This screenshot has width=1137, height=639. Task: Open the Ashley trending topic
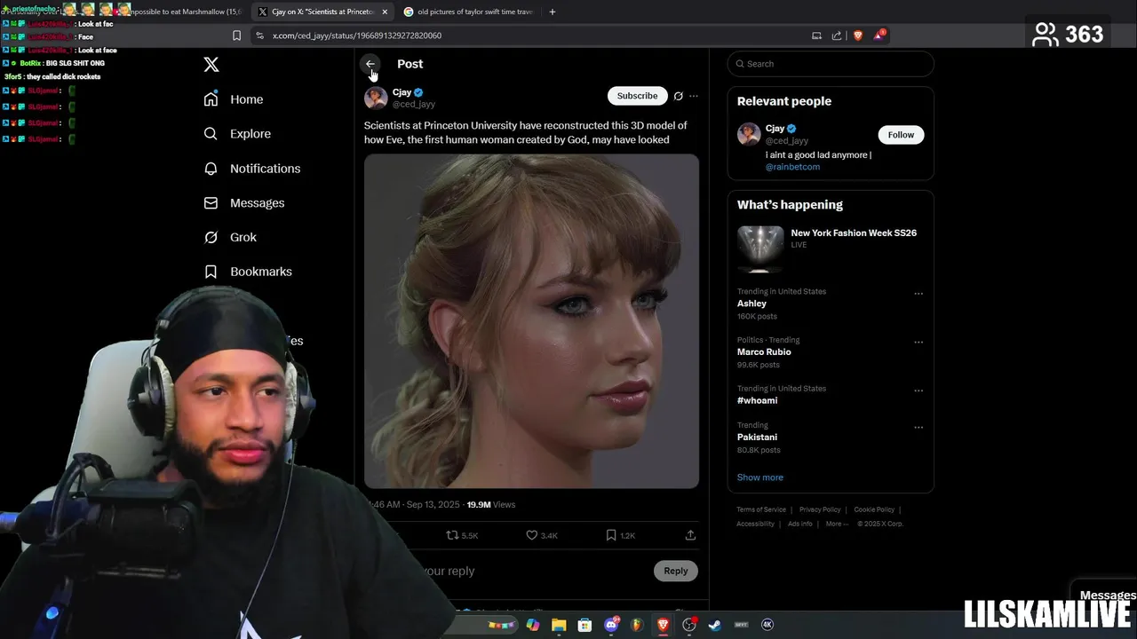click(x=751, y=304)
